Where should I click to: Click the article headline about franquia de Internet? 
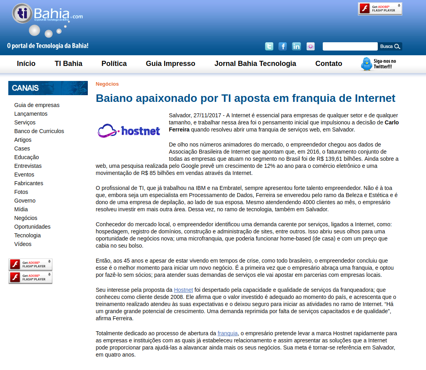coord(245,98)
